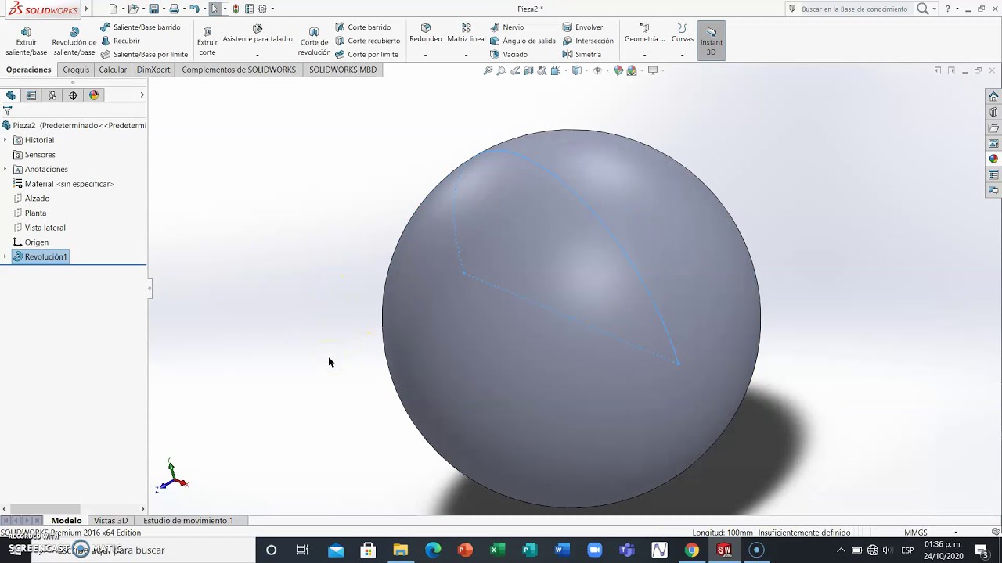This screenshot has width=1002, height=563.
Task: Open Asistente para taladro
Action: [258, 34]
